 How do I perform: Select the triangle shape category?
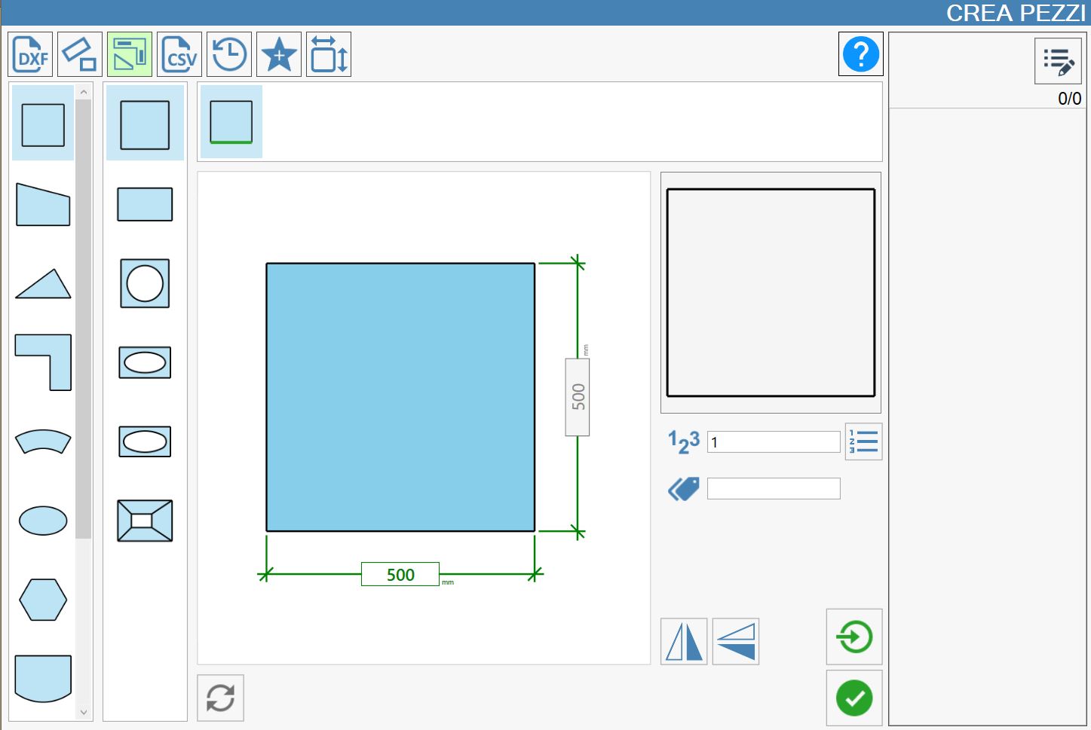click(43, 283)
